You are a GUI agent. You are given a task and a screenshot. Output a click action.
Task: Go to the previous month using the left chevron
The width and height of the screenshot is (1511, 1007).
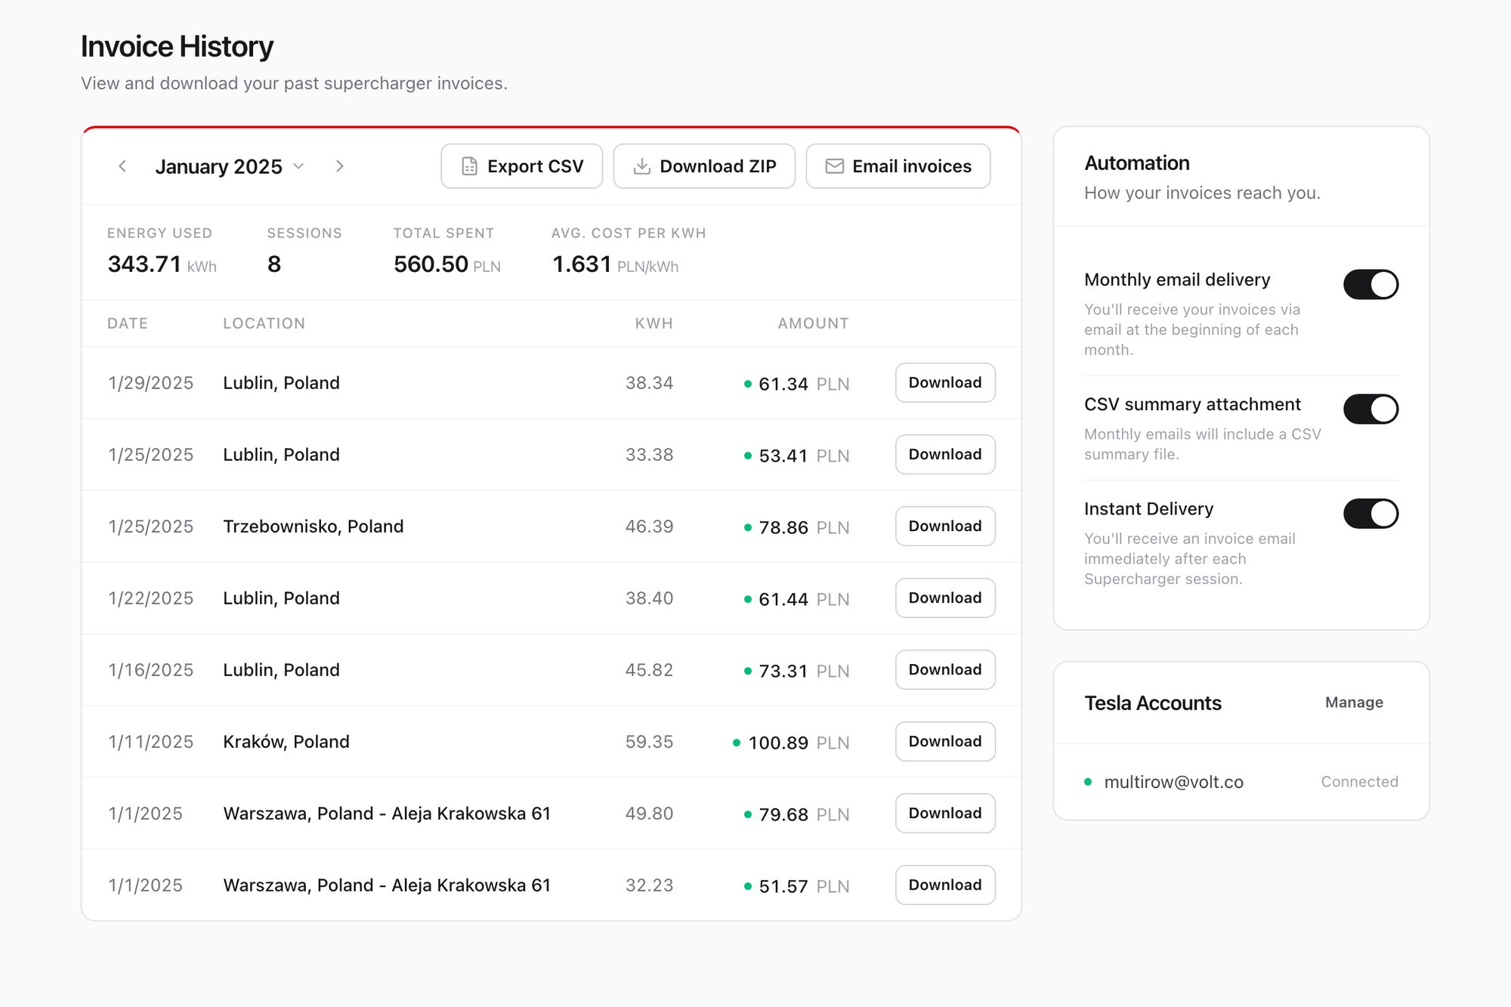(x=122, y=166)
